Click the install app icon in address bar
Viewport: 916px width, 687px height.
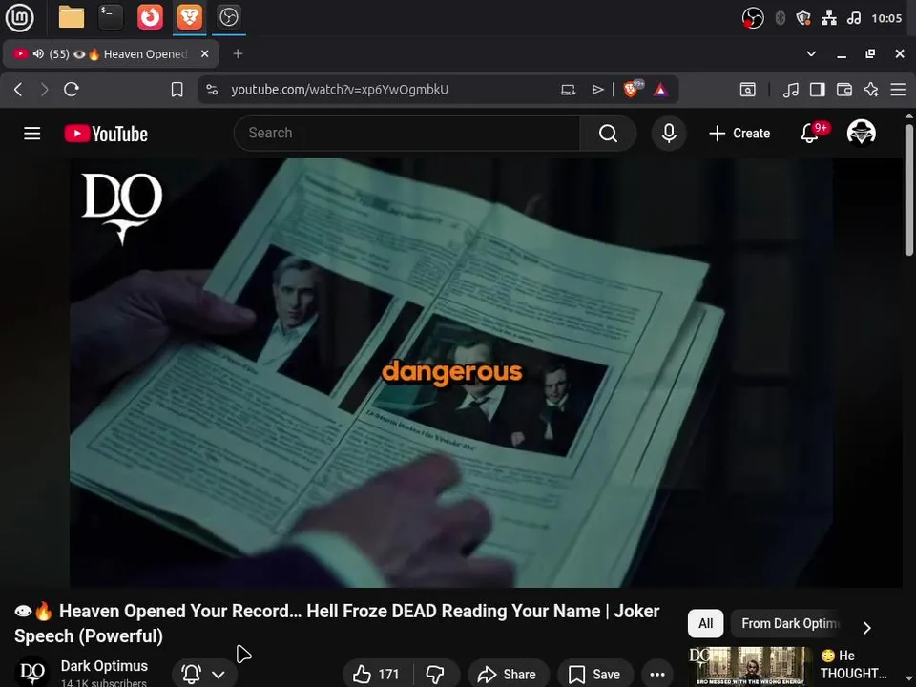pos(569,90)
